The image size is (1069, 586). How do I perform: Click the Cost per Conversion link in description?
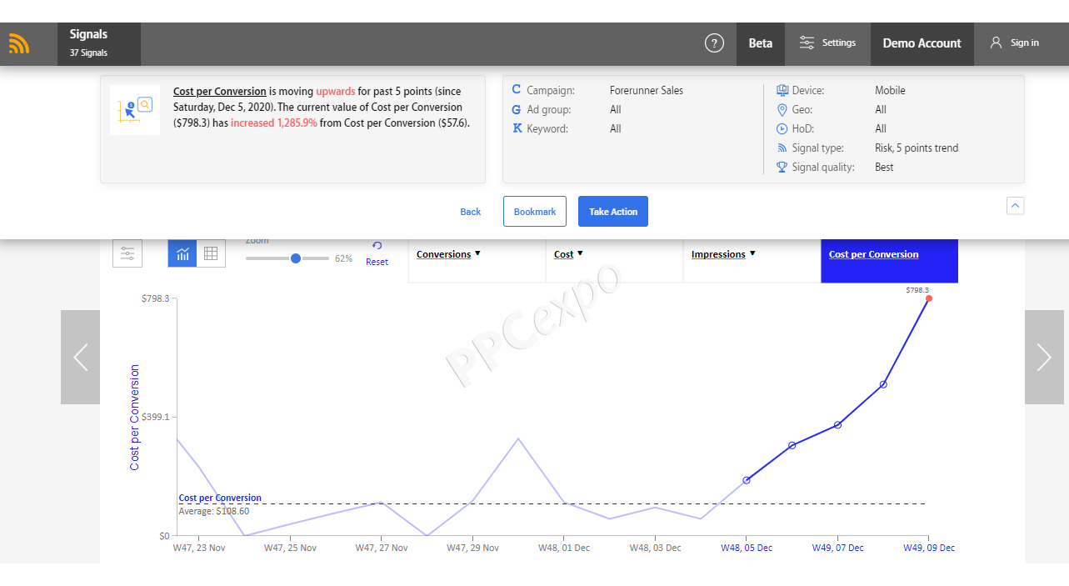(220, 92)
